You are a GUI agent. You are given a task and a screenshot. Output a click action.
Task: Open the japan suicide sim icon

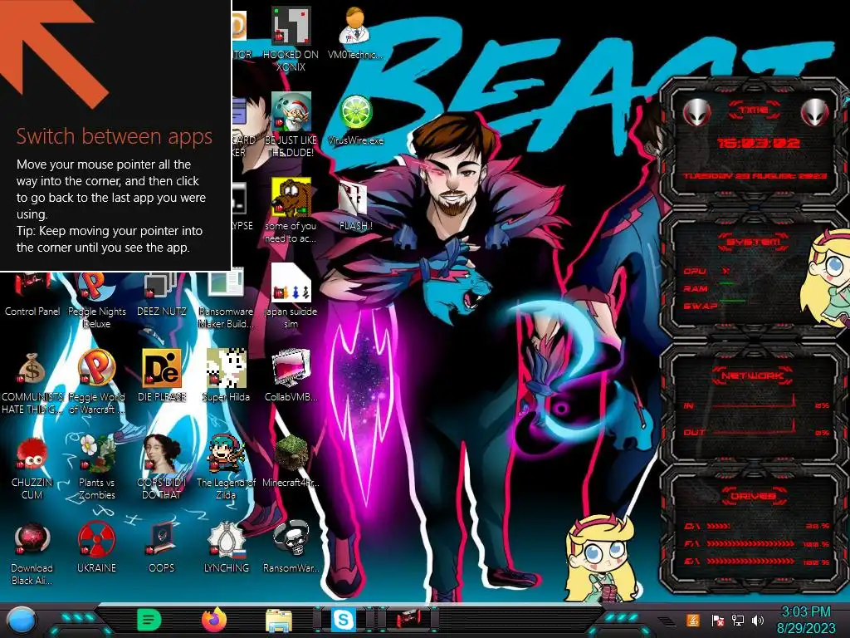click(291, 297)
